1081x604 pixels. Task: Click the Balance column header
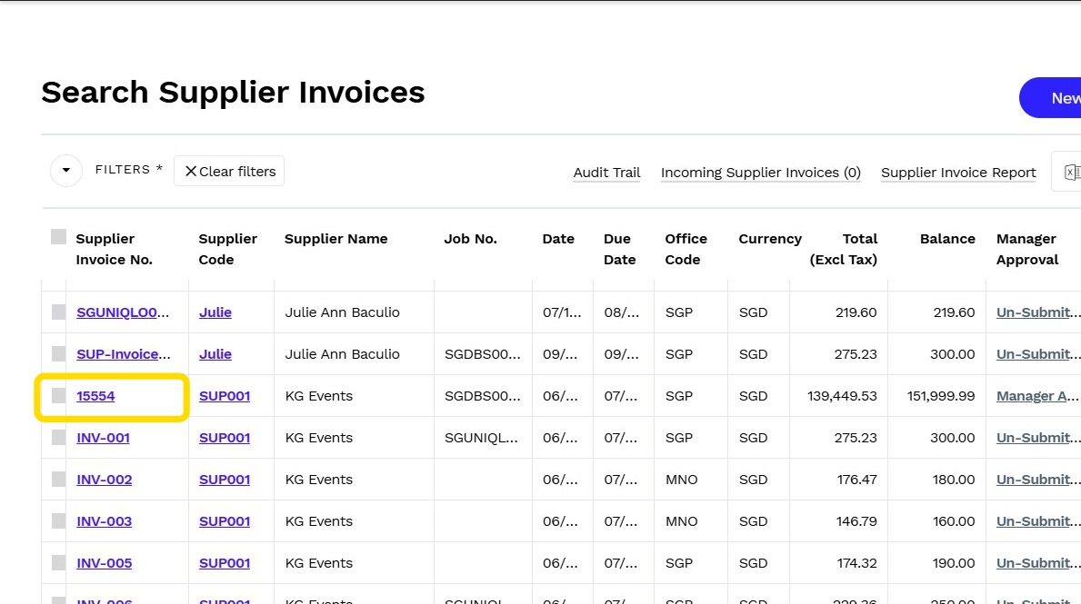[947, 238]
